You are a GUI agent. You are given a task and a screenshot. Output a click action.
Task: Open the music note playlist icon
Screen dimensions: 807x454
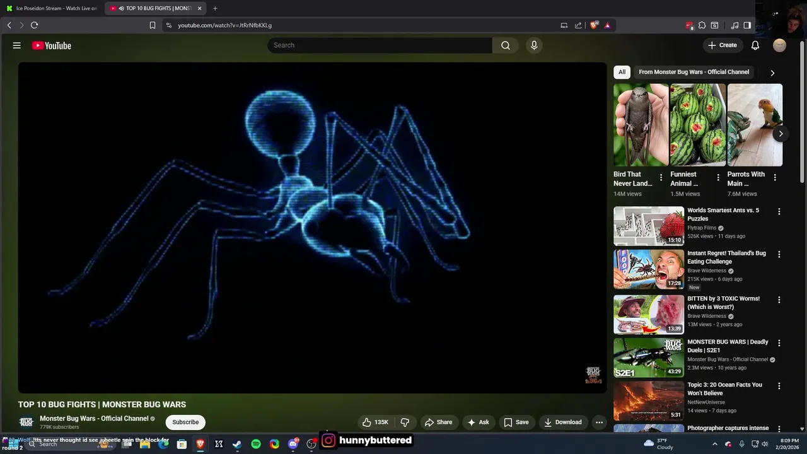[x=734, y=25]
